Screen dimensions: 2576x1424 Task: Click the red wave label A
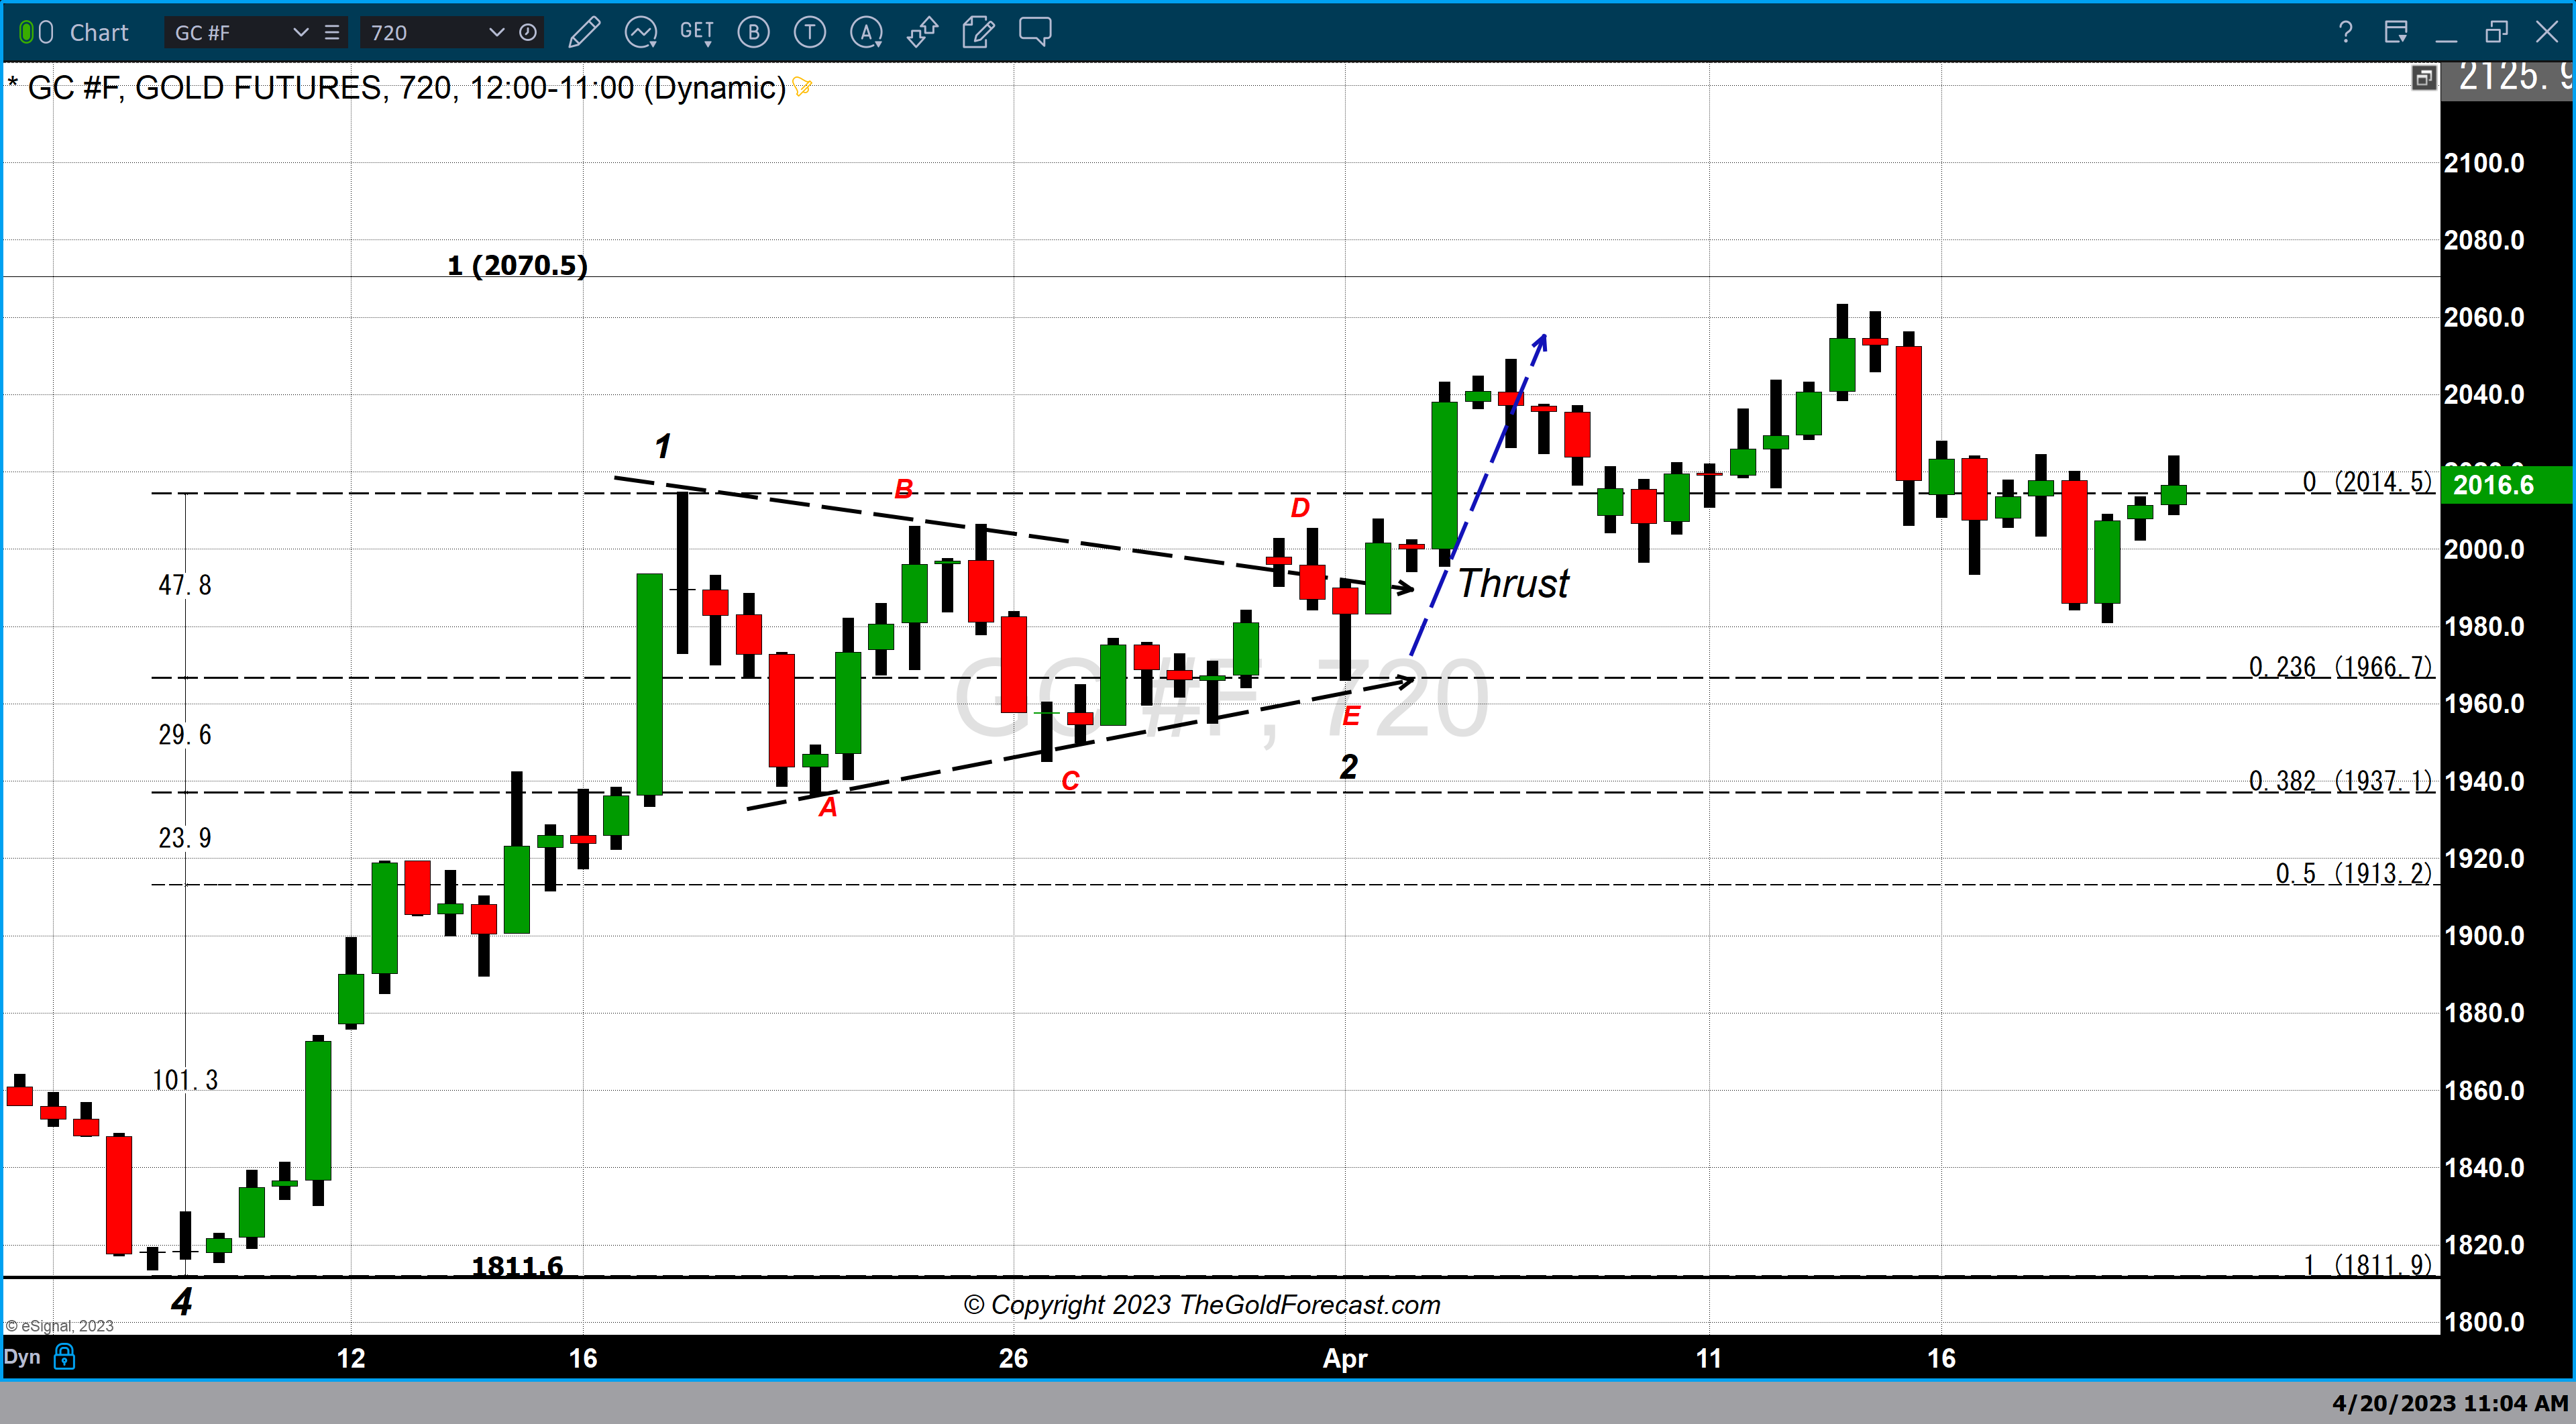point(828,806)
